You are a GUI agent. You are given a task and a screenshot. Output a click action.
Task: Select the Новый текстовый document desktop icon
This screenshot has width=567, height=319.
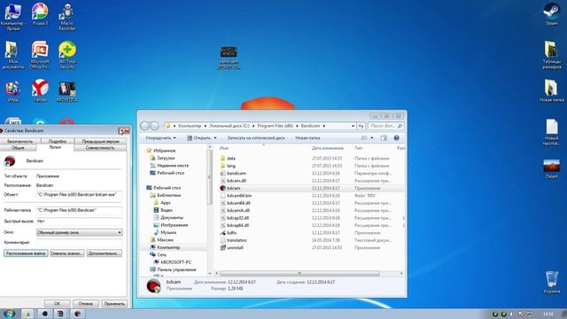(551, 131)
